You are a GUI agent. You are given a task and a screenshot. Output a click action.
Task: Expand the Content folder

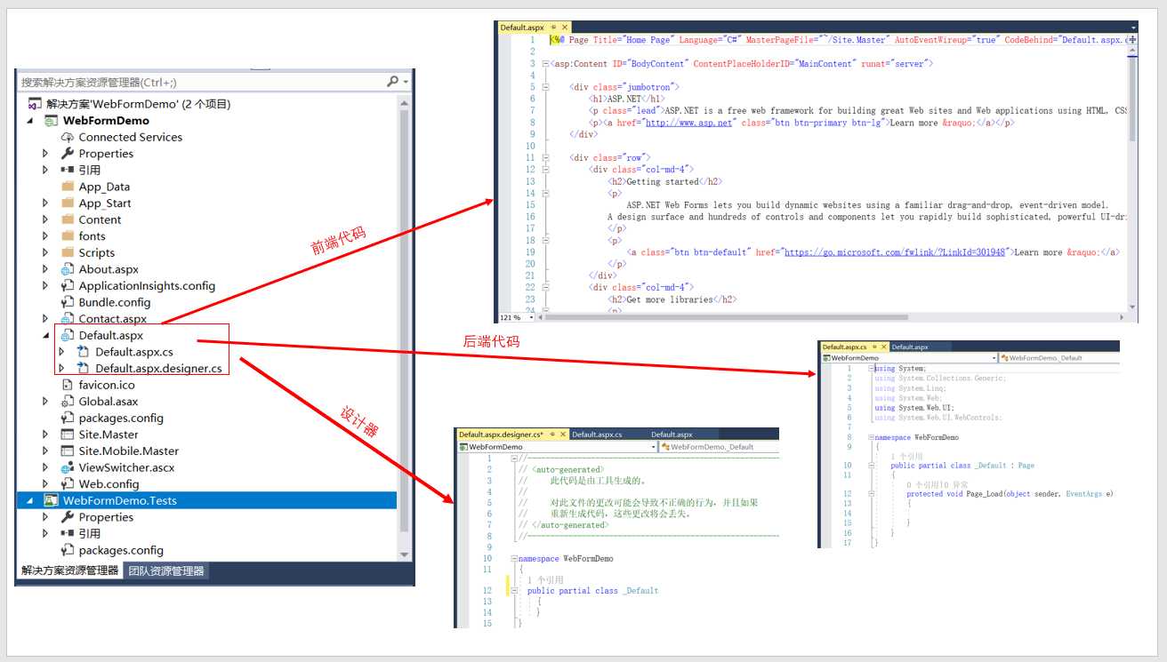click(45, 219)
